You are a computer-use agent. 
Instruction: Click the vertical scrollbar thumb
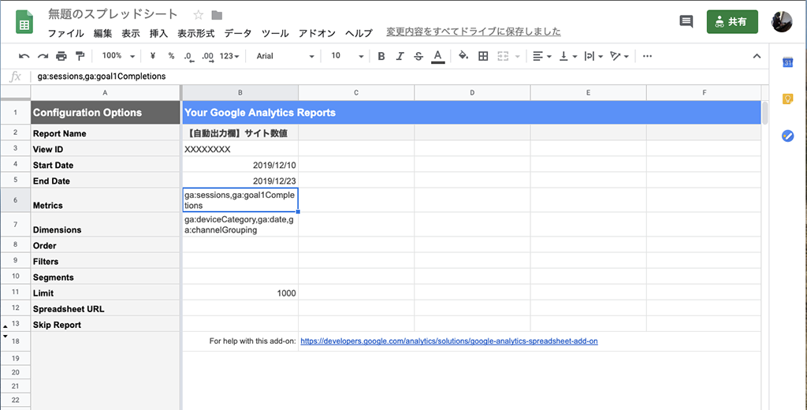(x=764, y=113)
